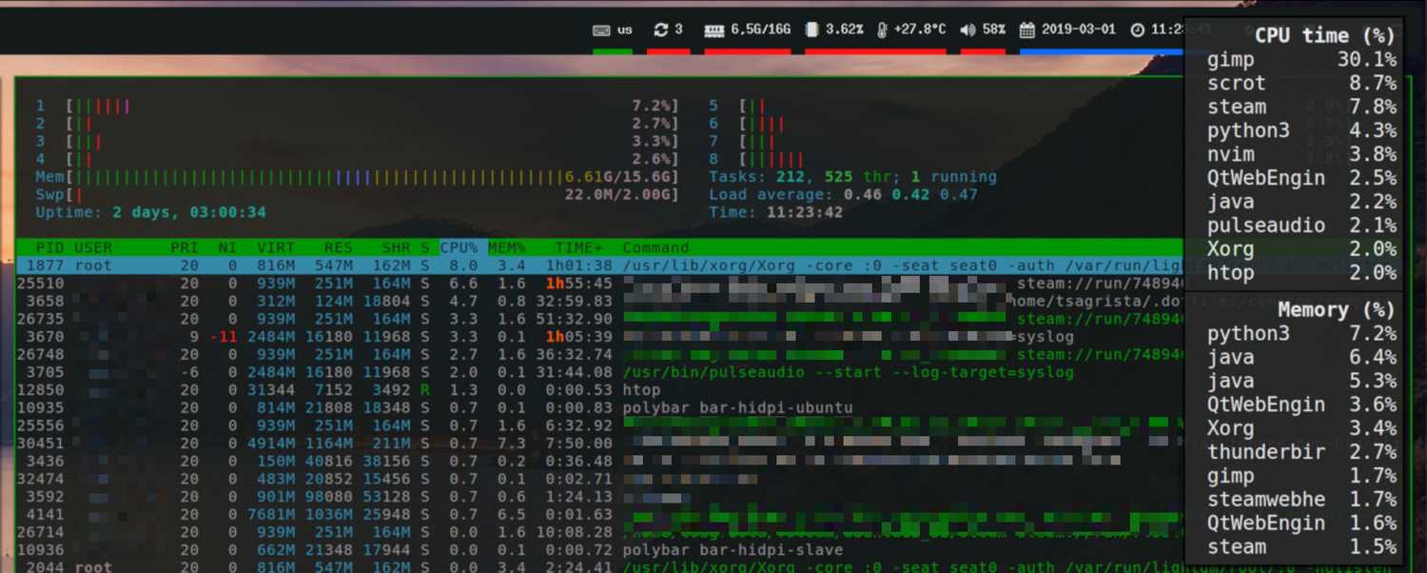Click steamwebhe 1.7% in Memory list
The width and height of the screenshot is (1427, 573).
[1301, 500]
